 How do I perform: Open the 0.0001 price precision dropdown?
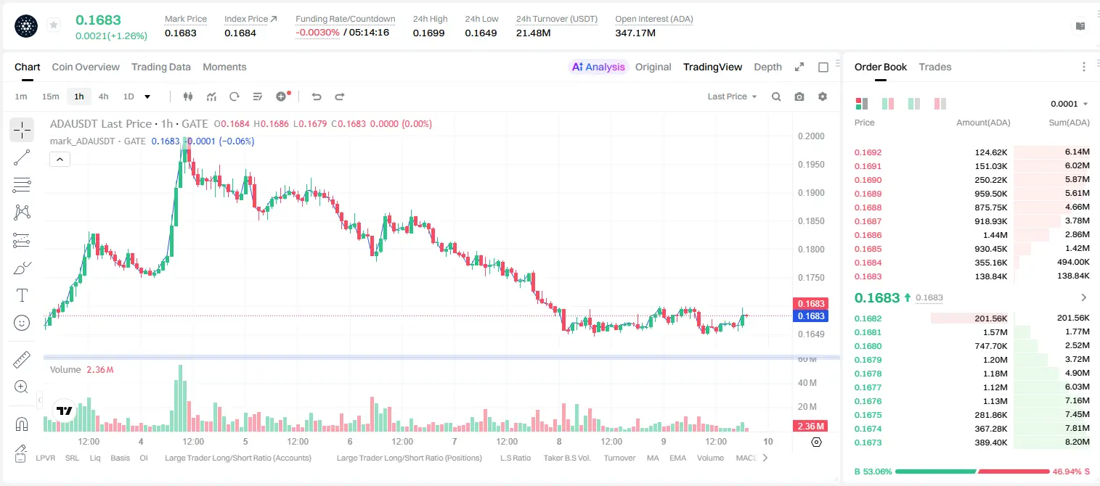click(x=1070, y=104)
